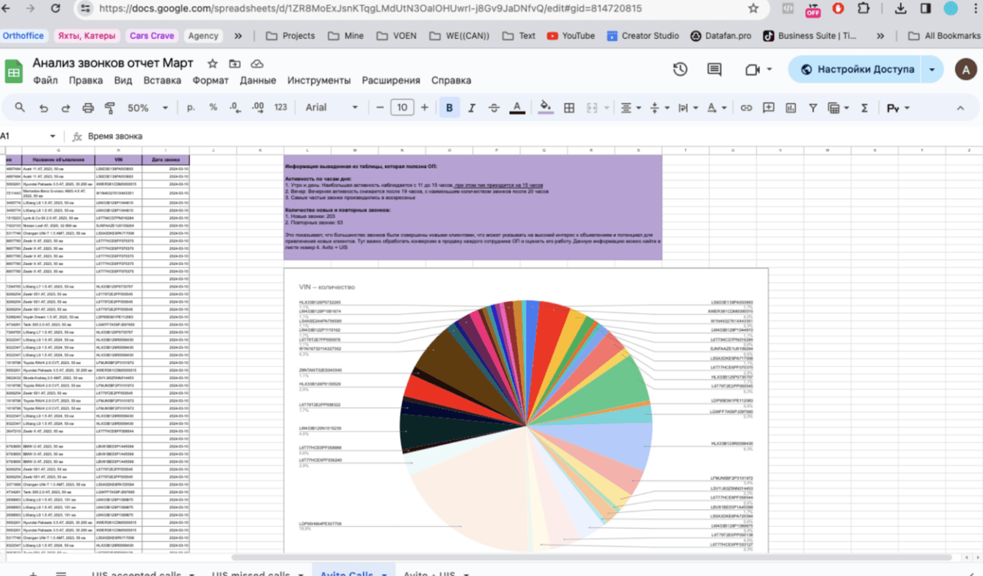
Task: Open the Расширения menu
Action: [x=391, y=81]
